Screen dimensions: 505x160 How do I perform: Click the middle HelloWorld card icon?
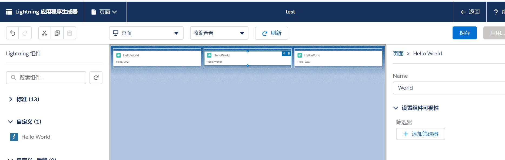209,55
